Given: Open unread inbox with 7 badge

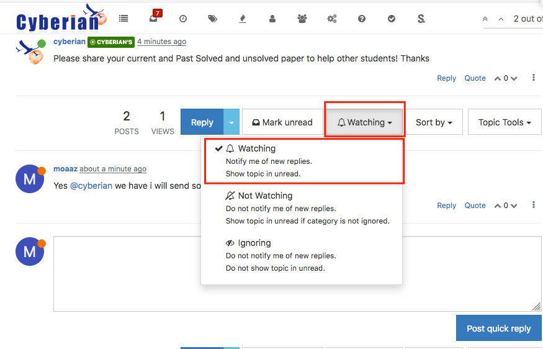Looking at the screenshot, I should [153, 19].
